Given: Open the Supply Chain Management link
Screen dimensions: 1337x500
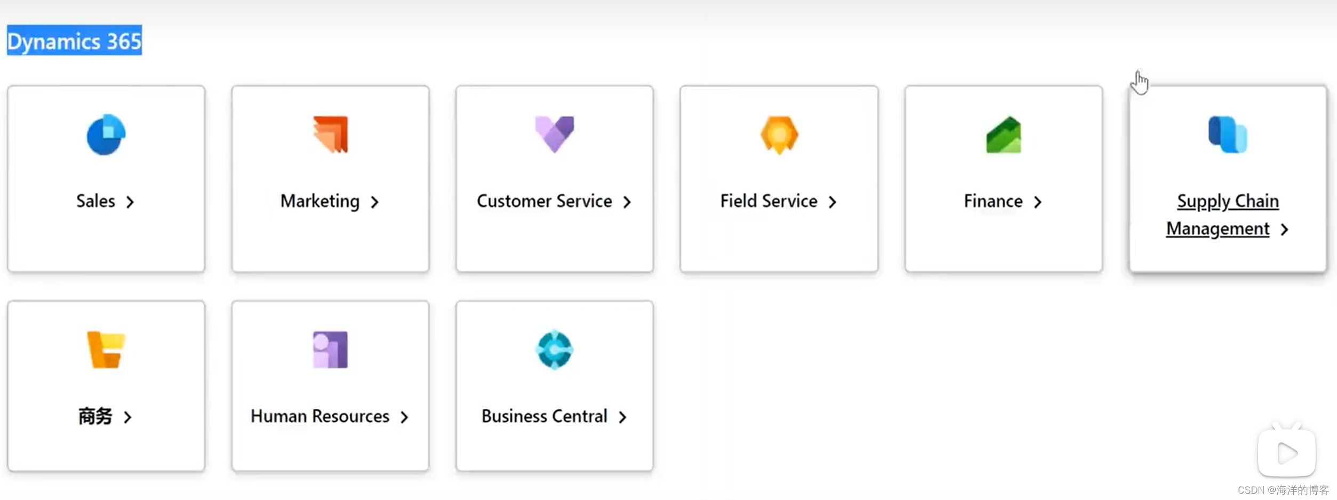Looking at the screenshot, I should tap(1227, 214).
